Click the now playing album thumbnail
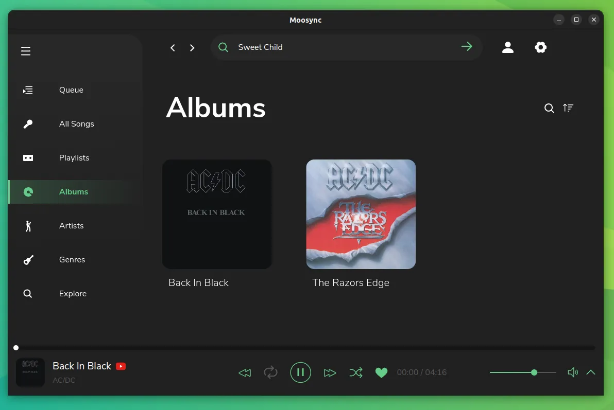The width and height of the screenshot is (614, 410). pos(30,372)
